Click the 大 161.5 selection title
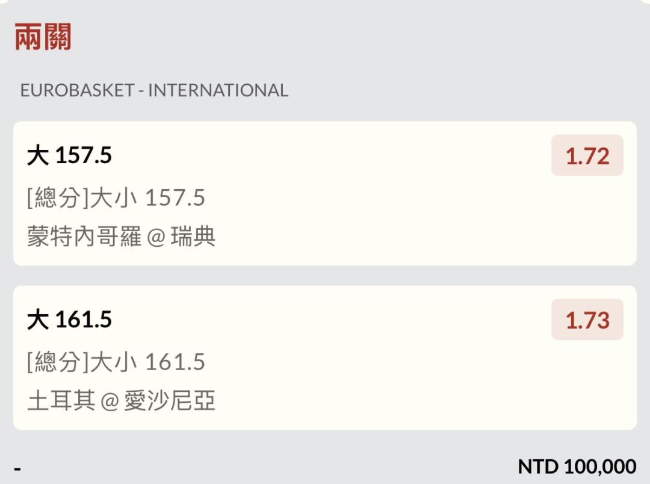Screen dimensions: 650x484 [69, 320]
